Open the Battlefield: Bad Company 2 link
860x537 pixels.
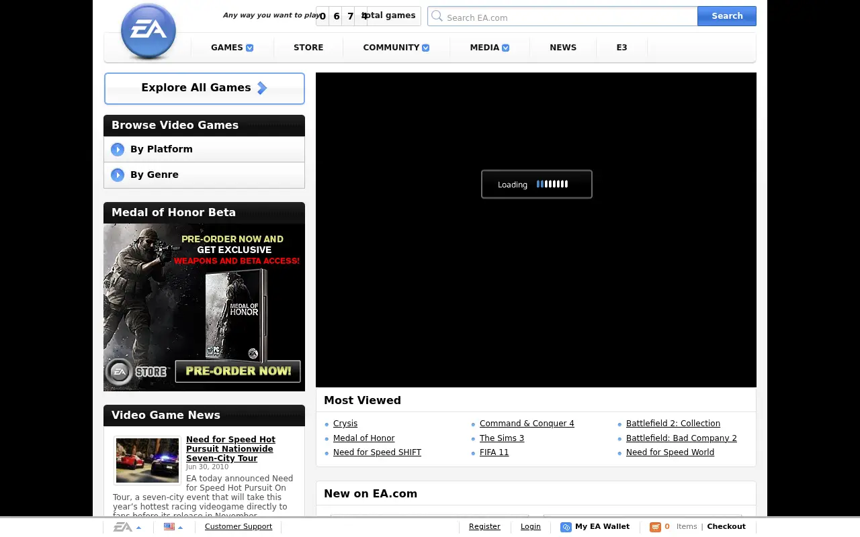(x=681, y=438)
